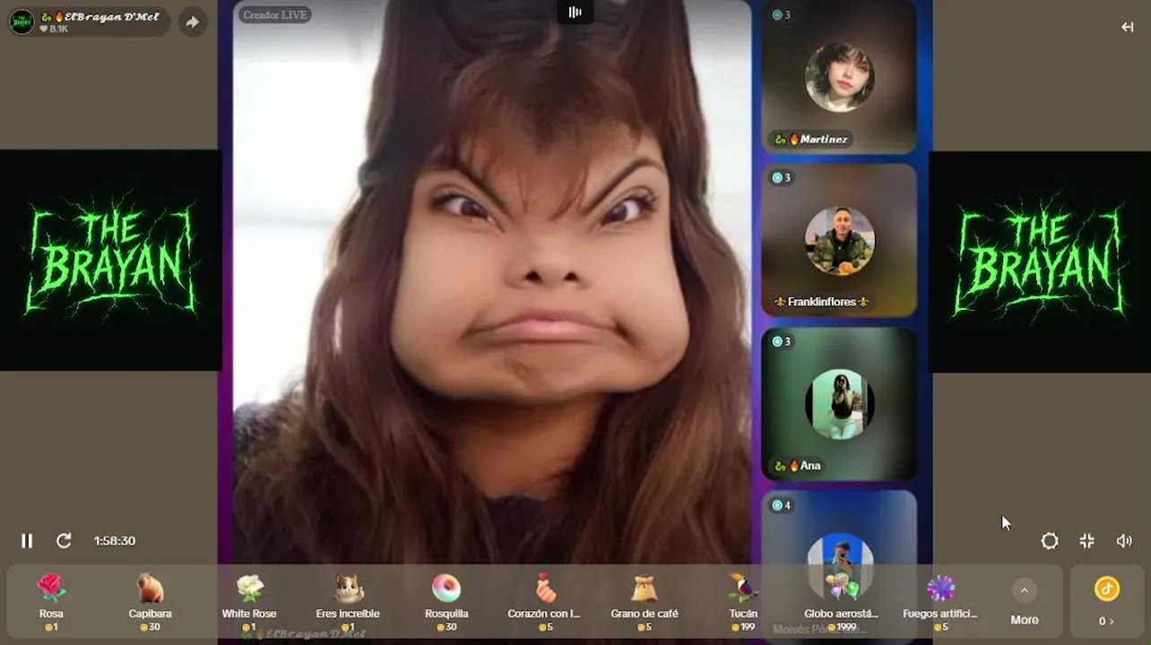The width and height of the screenshot is (1151, 645).
Task: Send the Rosa gift
Action: coord(51,601)
